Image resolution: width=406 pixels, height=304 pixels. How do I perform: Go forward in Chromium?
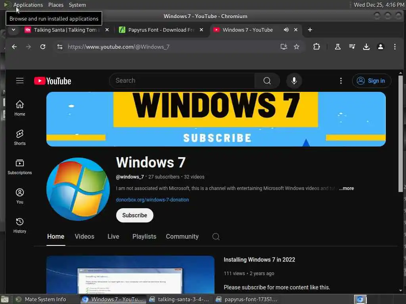(x=29, y=47)
